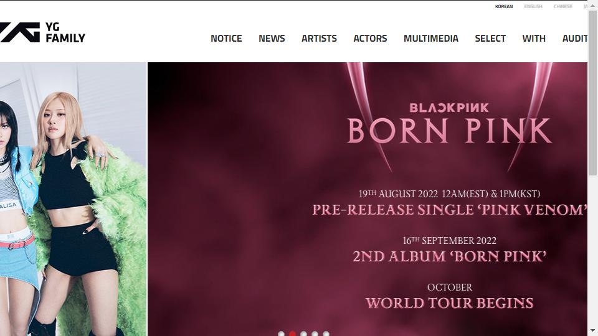The height and width of the screenshot is (336, 598).
Task: Open the ARTISTS menu
Action: [x=319, y=39]
